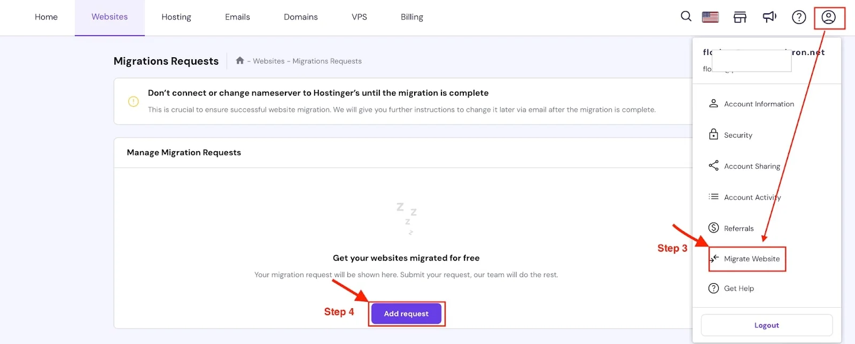Viewport: 855px width, 344px height.
Task: Click the Add request button
Action: tap(406, 314)
